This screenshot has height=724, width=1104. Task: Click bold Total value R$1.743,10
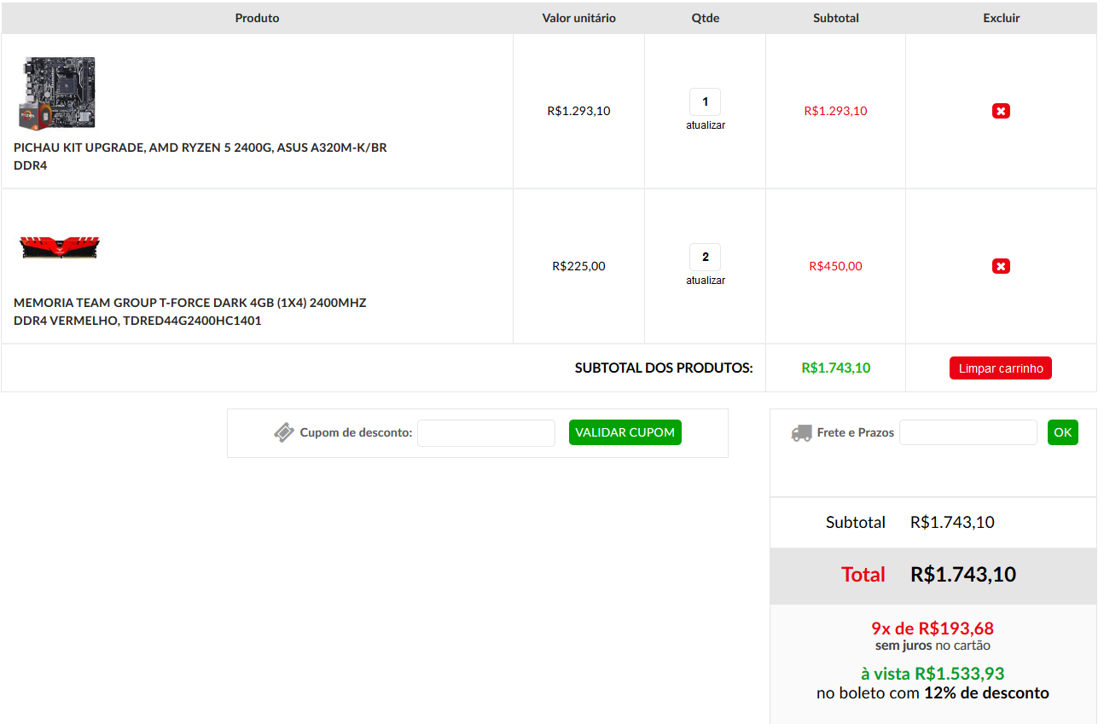(x=963, y=575)
